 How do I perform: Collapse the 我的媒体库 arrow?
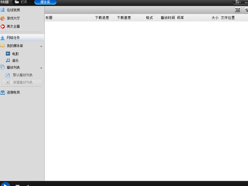(41, 46)
